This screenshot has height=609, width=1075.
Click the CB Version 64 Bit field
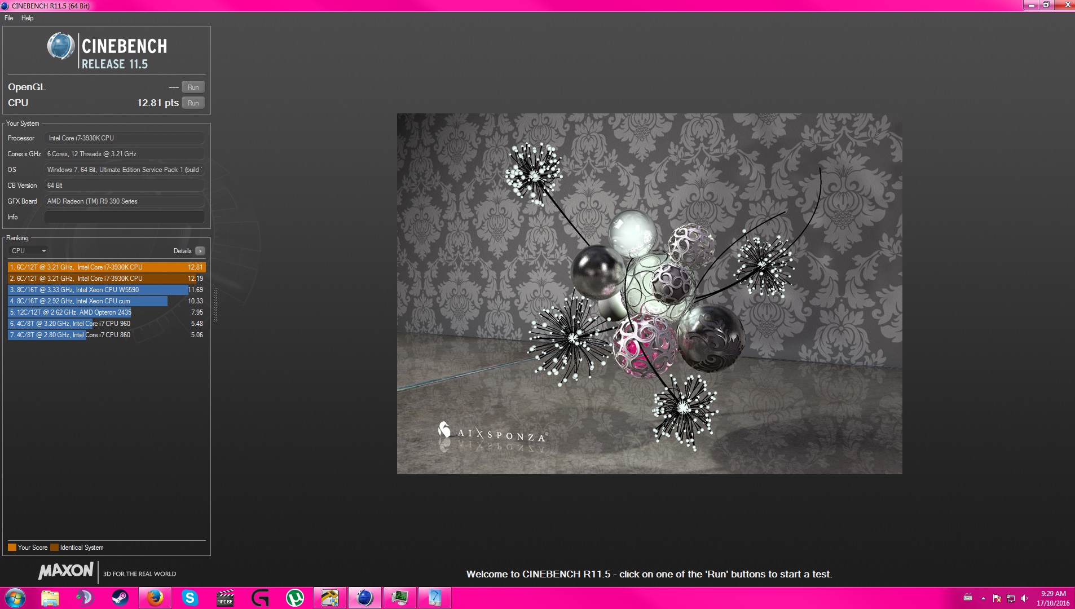coord(124,186)
